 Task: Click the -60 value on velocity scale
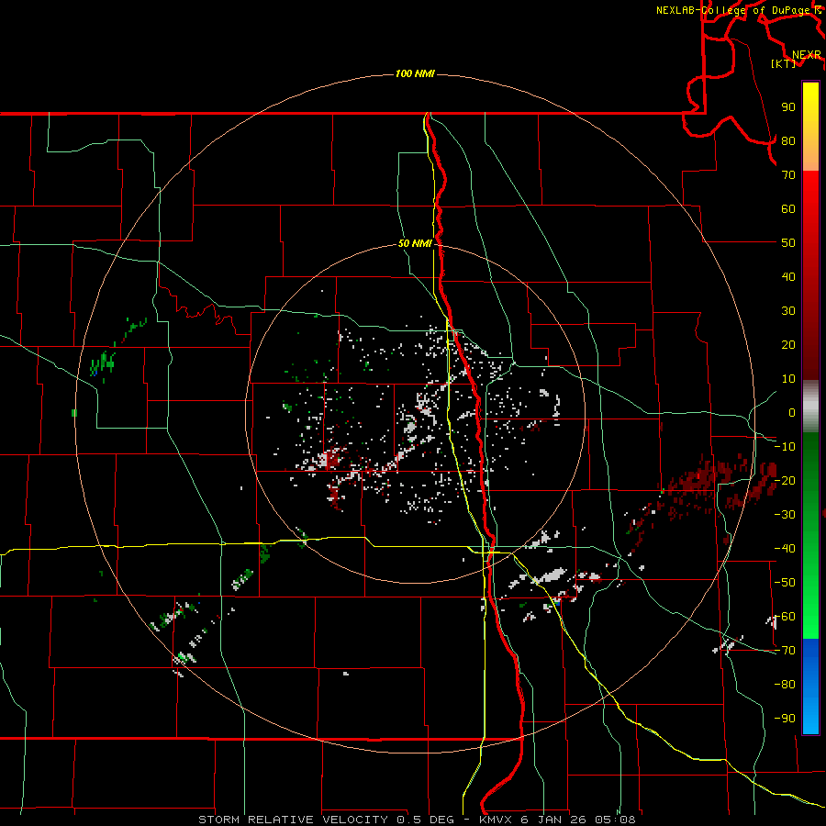tap(785, 617)
